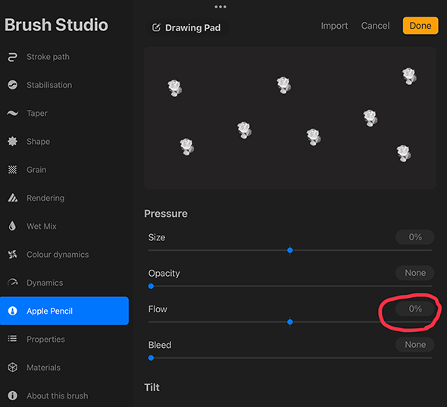Image resolution: width=447 pixels, height=407 pixels.
Task: Click the About this brush info icon
Action: point(12,396)
